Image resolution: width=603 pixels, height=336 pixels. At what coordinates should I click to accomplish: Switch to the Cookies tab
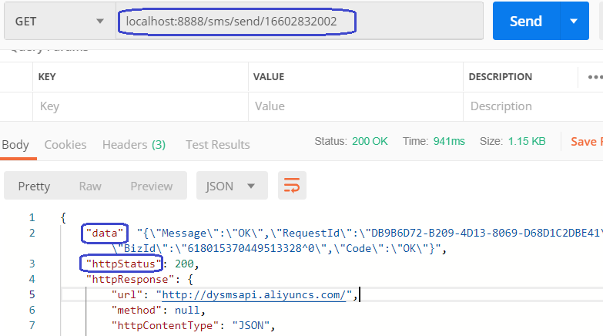click(65, 145)
